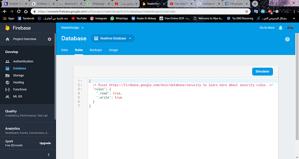Open the Free Online OCR bookmark
Image resolution: width=299 pixels, height=159 pixels.
175,18
